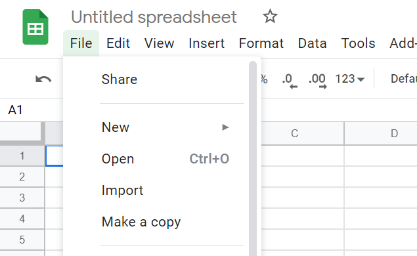The image size is (417, 256).
Task: Select row 1 header
Action: pyautogui.click(x=22, y=156)
